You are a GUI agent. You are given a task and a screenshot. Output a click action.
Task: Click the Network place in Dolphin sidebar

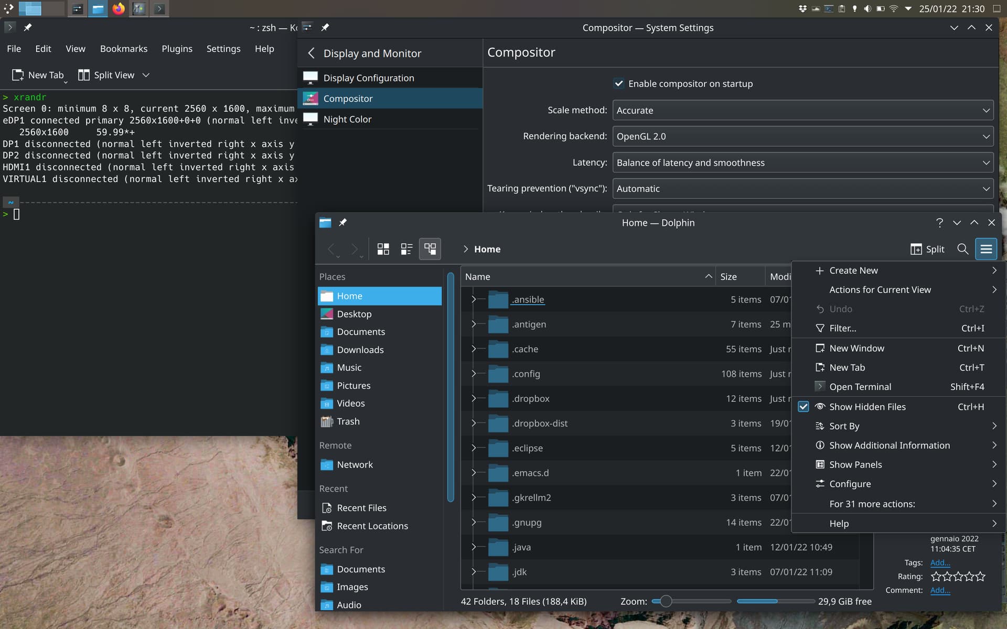tap(354, 464)
